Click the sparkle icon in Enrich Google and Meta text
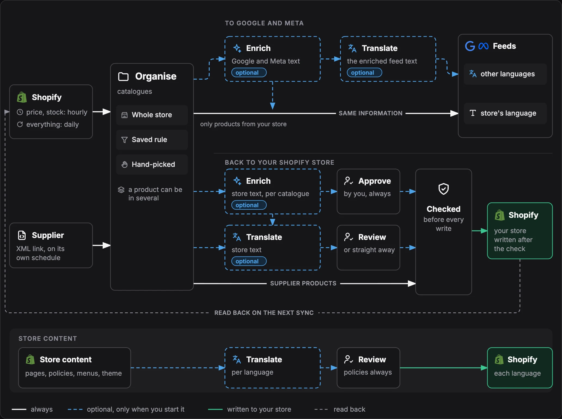The width and height of the screenshot is (562, 419). (237, 48)
